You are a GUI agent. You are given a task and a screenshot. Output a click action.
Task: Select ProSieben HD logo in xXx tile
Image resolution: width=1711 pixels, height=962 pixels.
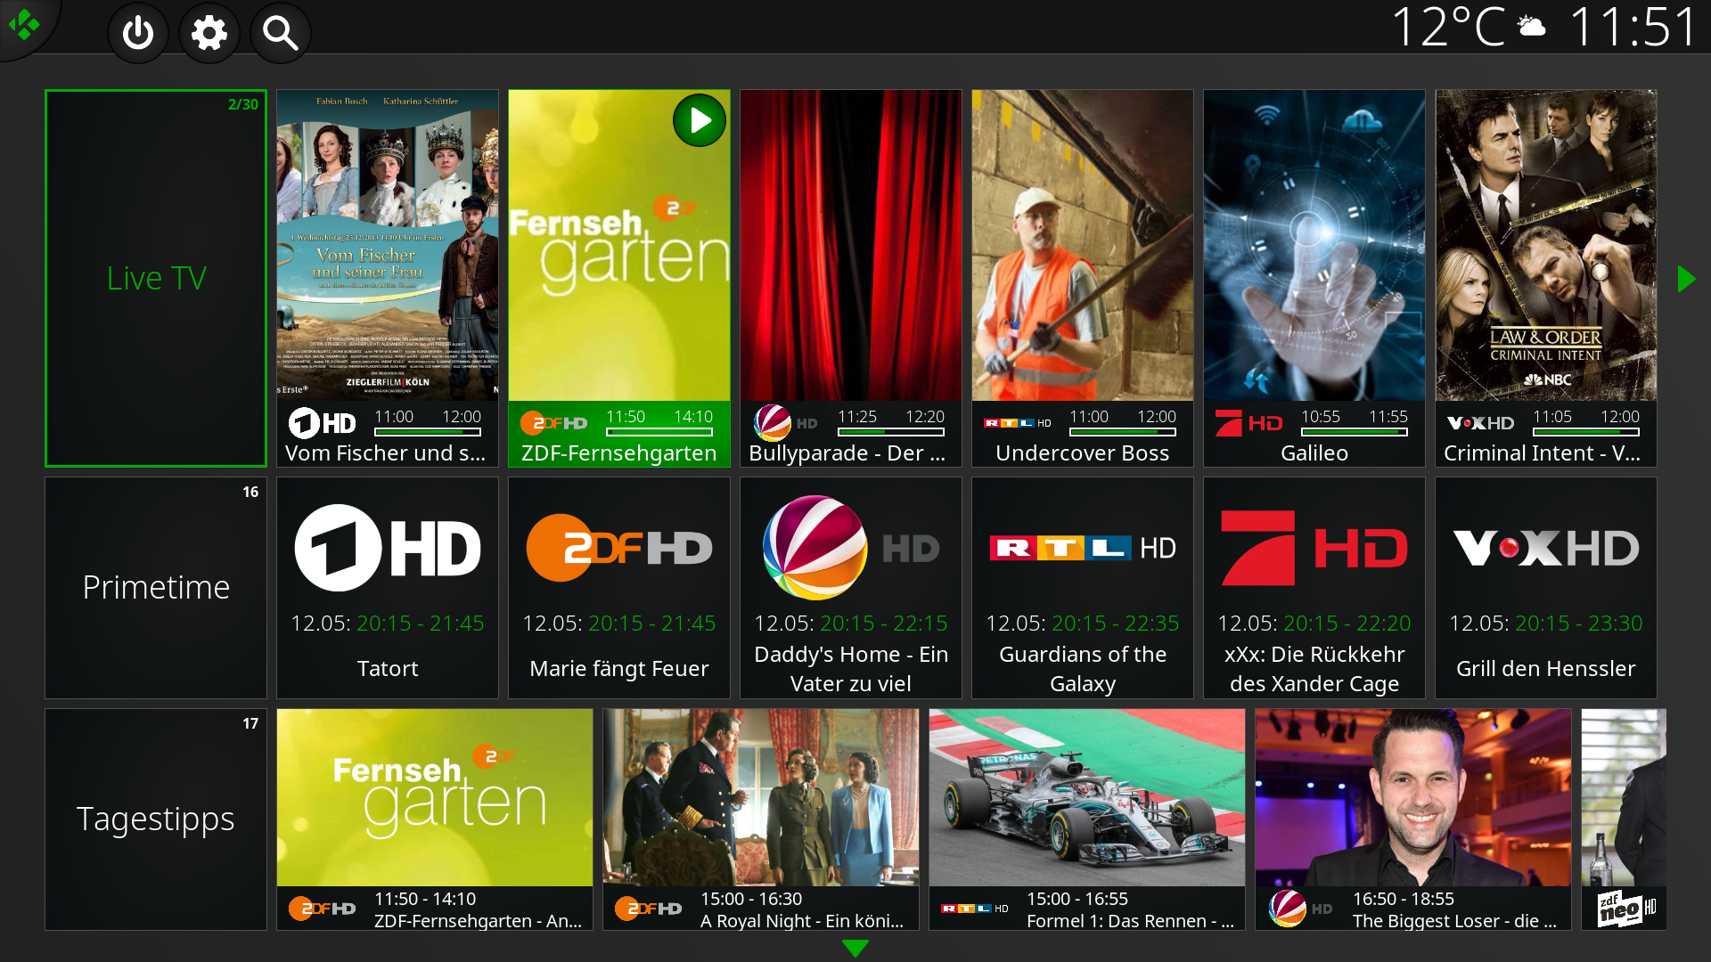click(x=1314, y=548)
